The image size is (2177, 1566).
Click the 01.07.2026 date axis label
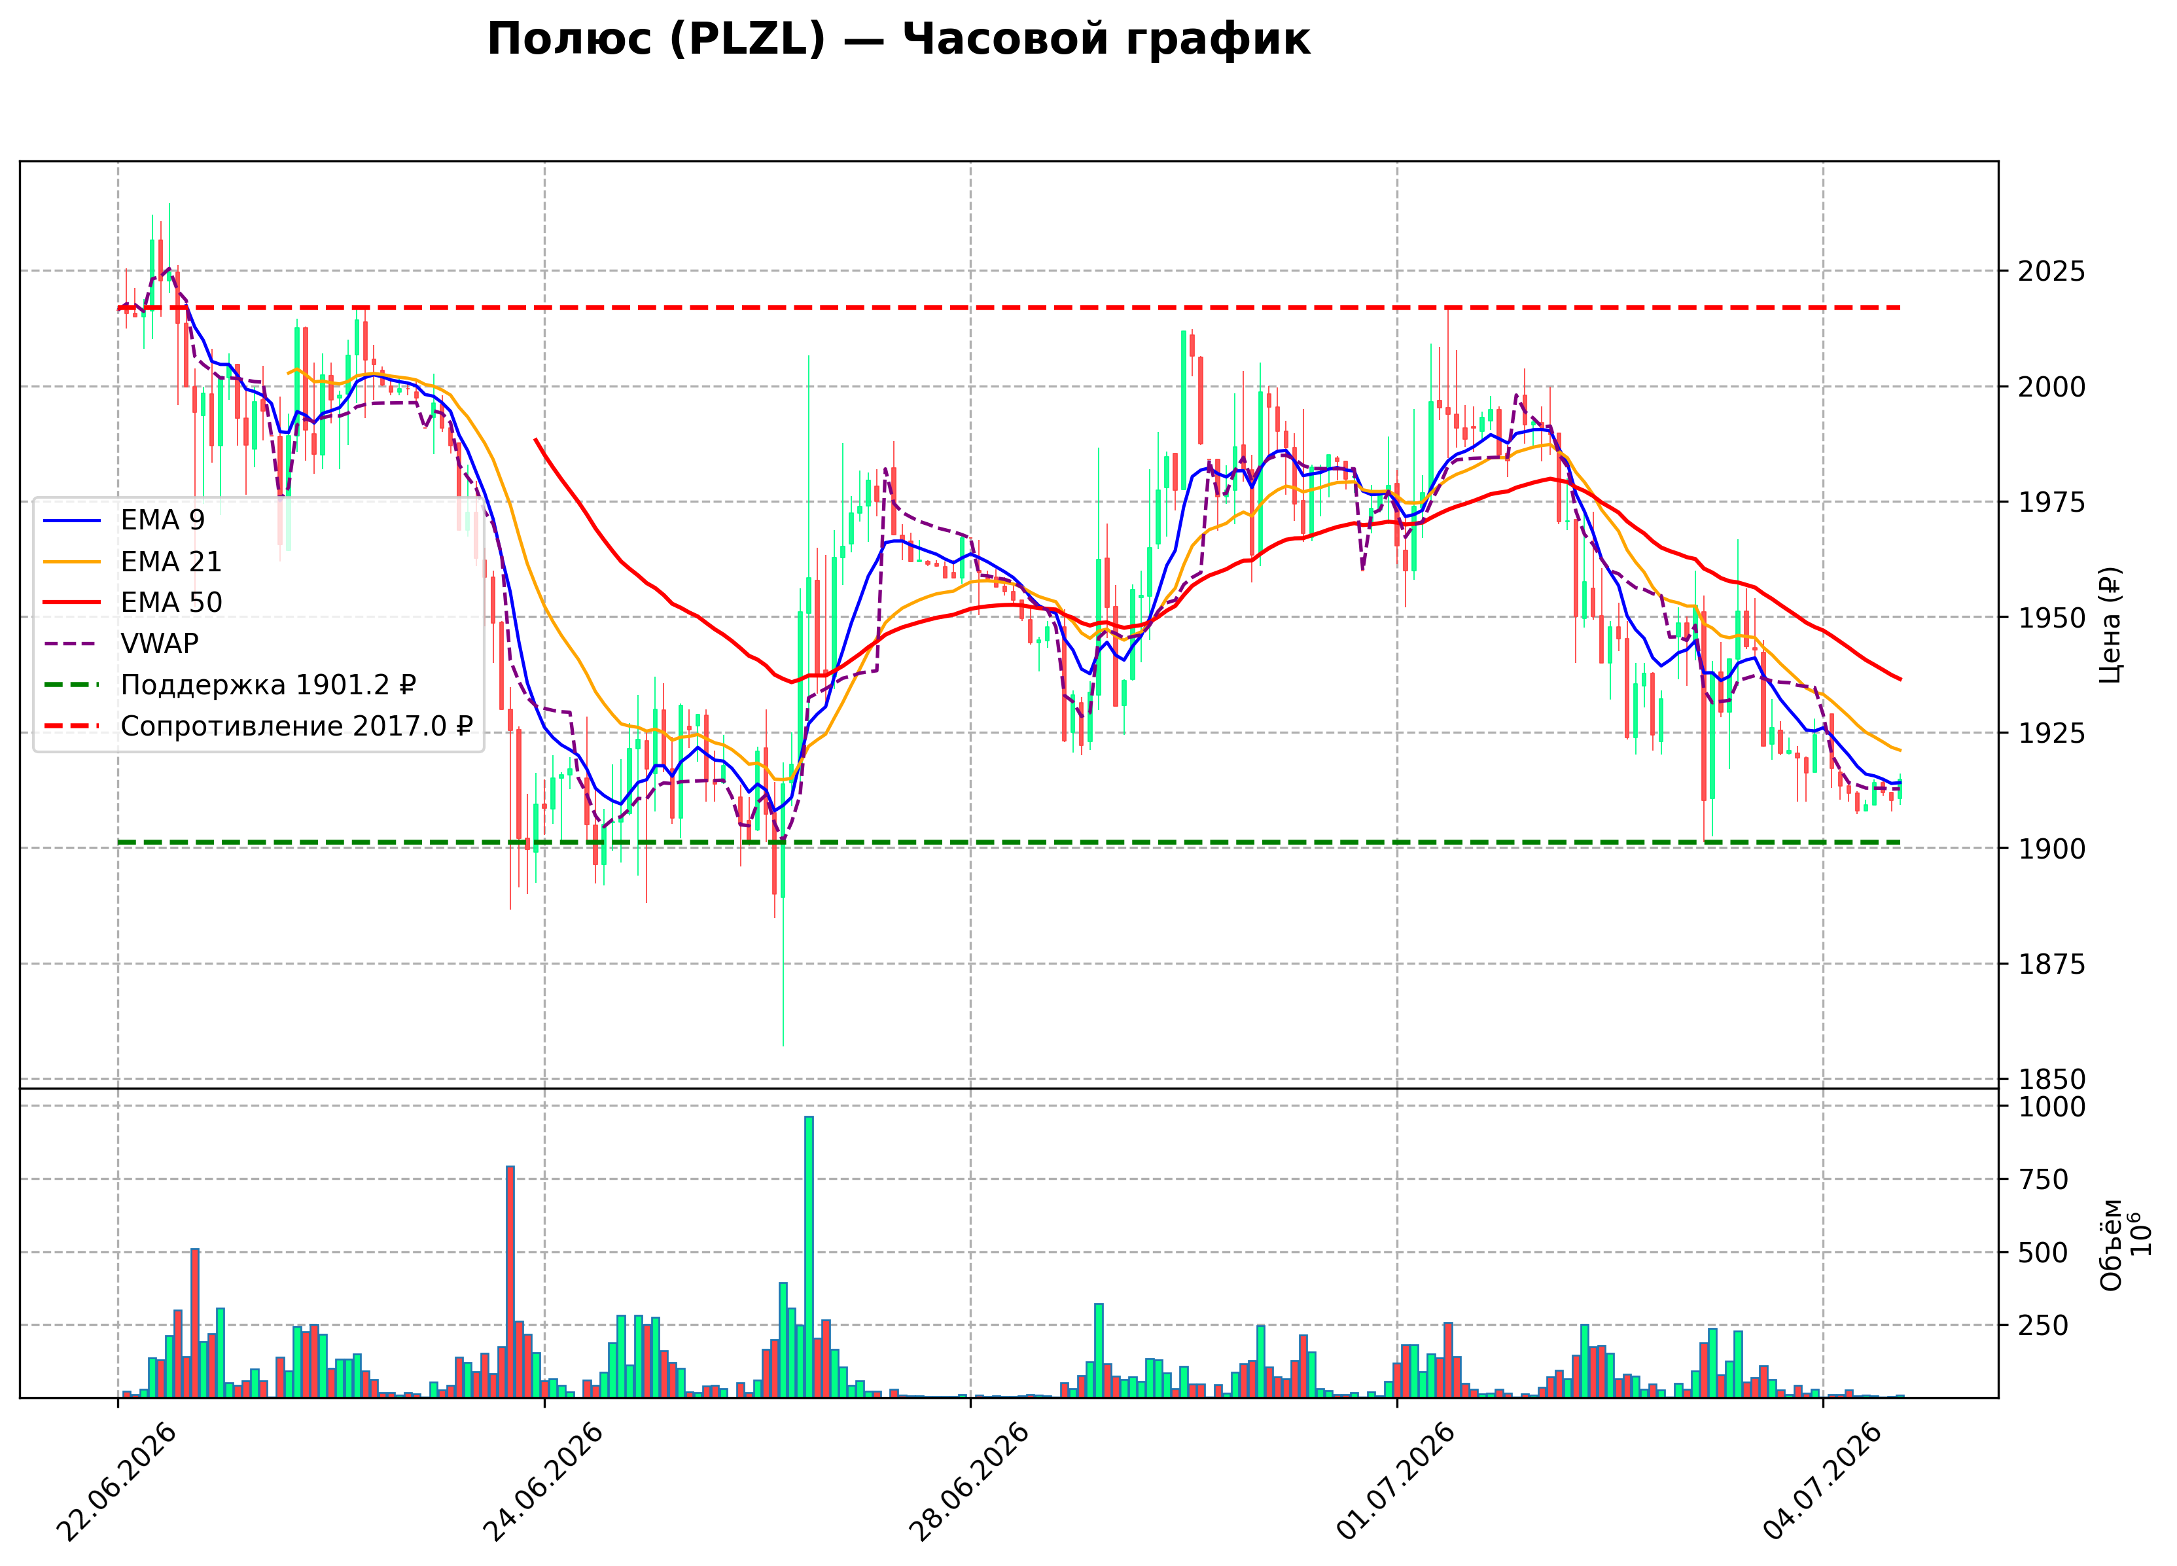point(1396,1482)
